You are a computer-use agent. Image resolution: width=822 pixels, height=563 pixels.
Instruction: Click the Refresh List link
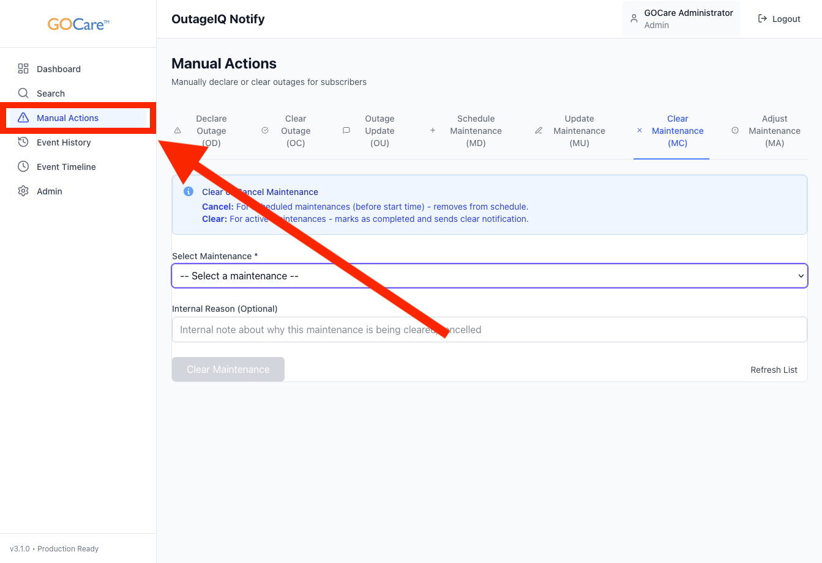click(x=774, y=370)
